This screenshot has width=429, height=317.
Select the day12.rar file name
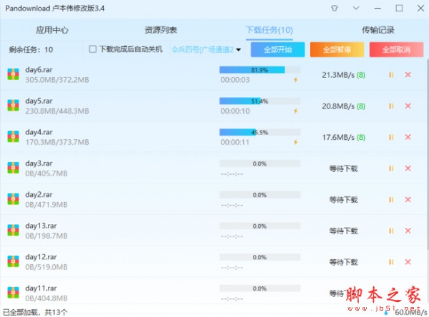[x=41, y=257]
